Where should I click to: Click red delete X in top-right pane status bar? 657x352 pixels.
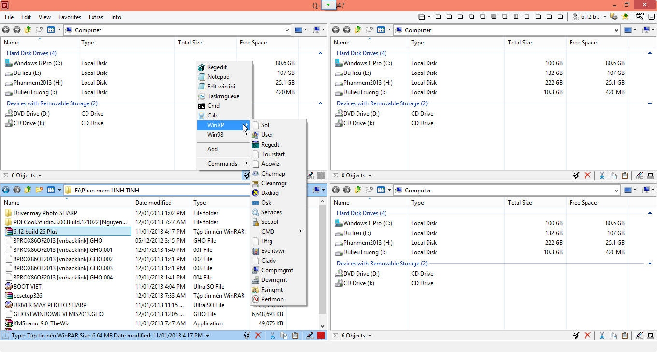point(587,176)
